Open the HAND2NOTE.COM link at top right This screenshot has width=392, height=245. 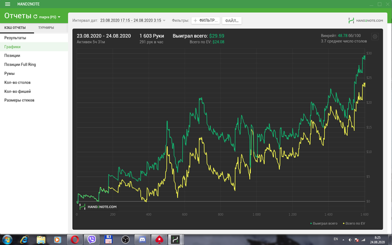366,21
